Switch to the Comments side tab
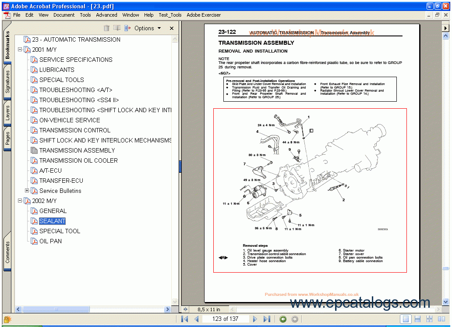452x327 pixels. click(7, 252)
